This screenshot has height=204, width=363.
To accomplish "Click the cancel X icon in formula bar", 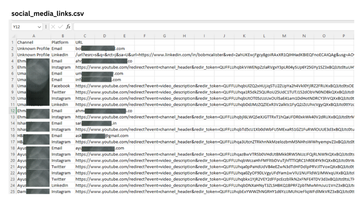I will 53,27.
